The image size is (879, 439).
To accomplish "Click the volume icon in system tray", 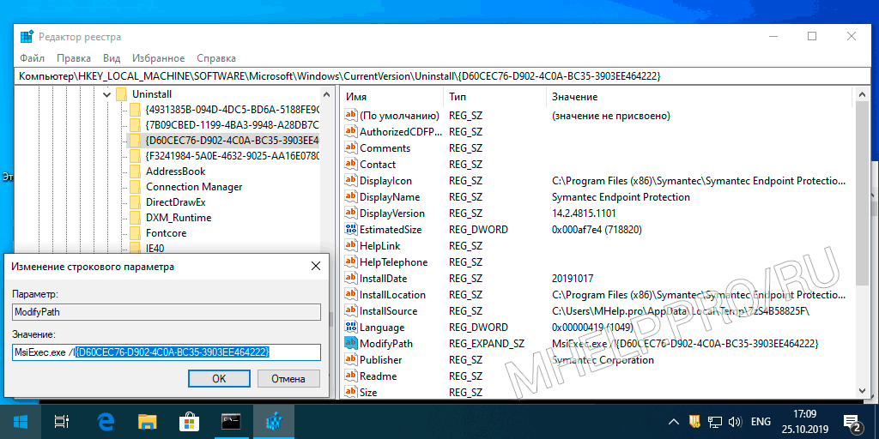I will [x=735, y=422].
